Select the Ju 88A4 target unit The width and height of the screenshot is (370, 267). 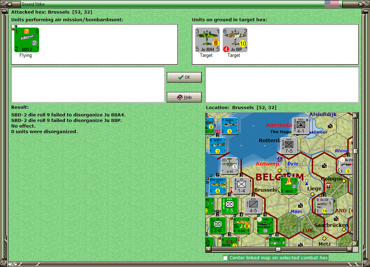click(x=207, y=40)
